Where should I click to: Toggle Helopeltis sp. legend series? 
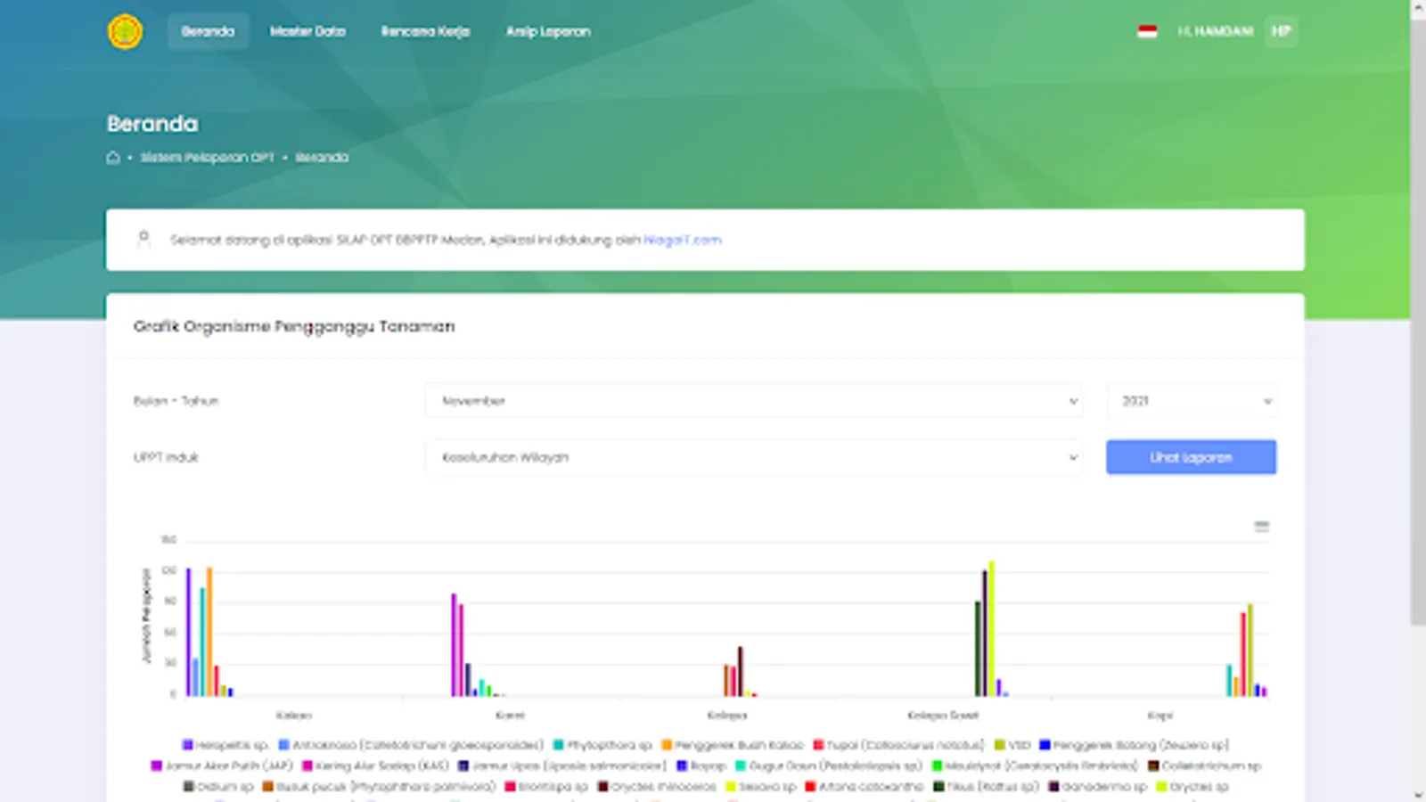[x=225, y=745]
